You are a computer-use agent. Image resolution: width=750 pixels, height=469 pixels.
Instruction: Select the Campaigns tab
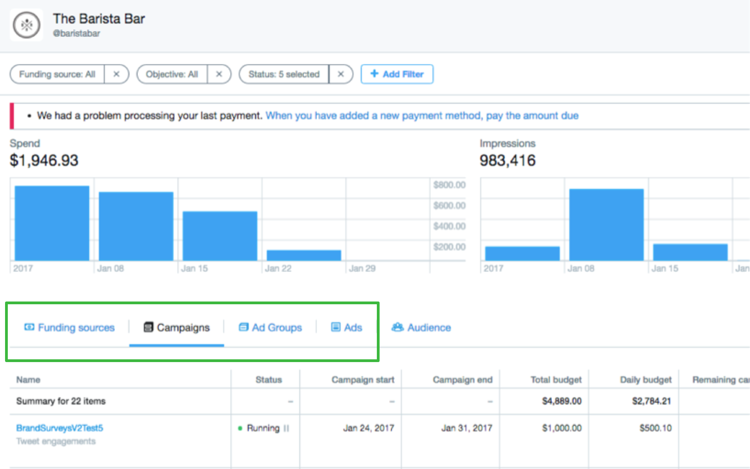point(177,328)
